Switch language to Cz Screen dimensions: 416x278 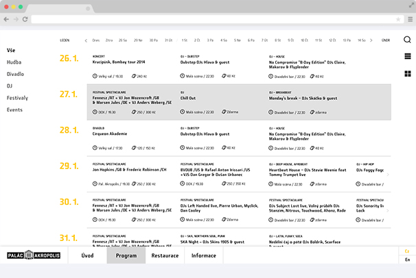[406, 251]
